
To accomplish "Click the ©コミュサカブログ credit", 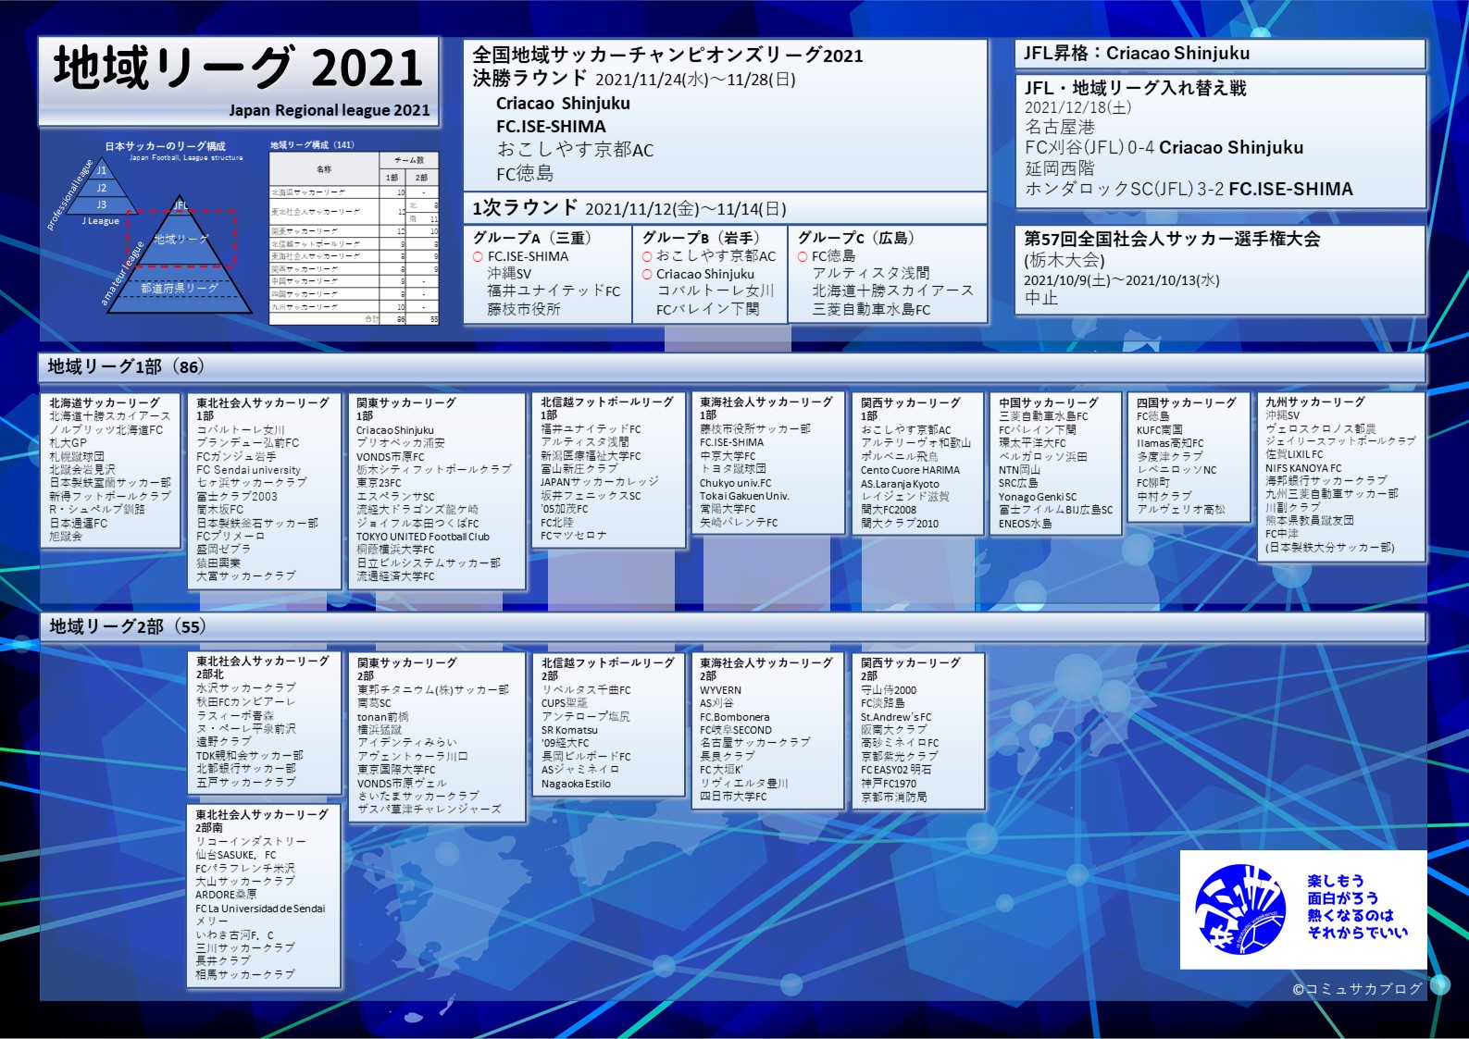I will (x=1357, y=989).
